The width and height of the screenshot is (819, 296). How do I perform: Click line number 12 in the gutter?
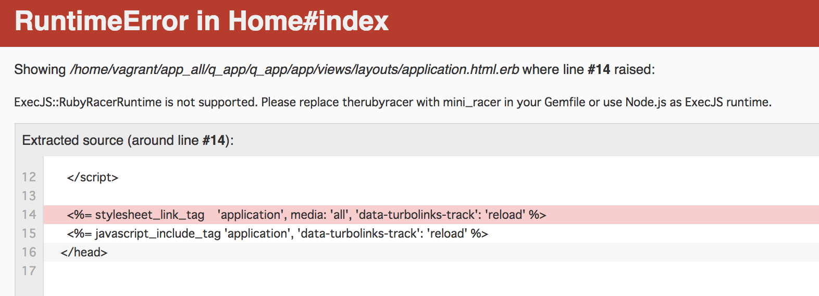click(29, 177)
